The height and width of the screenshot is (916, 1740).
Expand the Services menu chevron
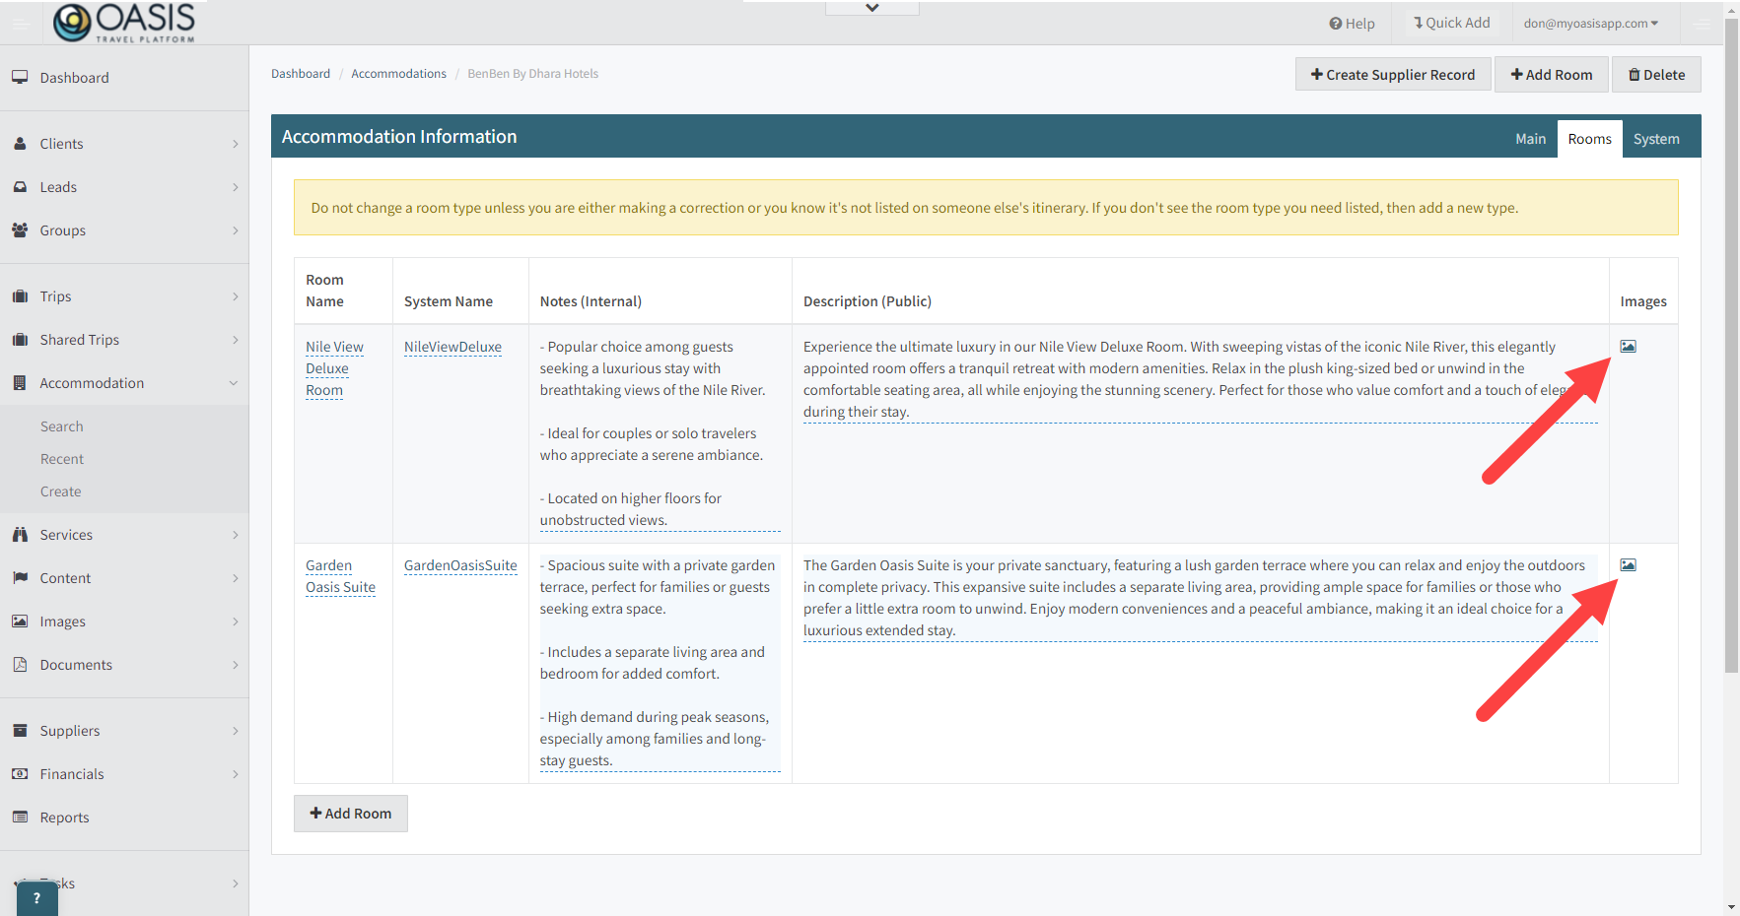click(x=235, y=535)
